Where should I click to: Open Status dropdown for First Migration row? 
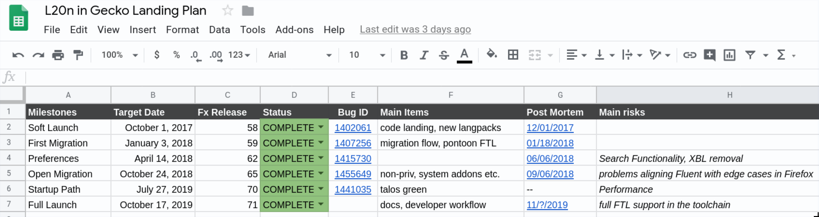(321, 142)
